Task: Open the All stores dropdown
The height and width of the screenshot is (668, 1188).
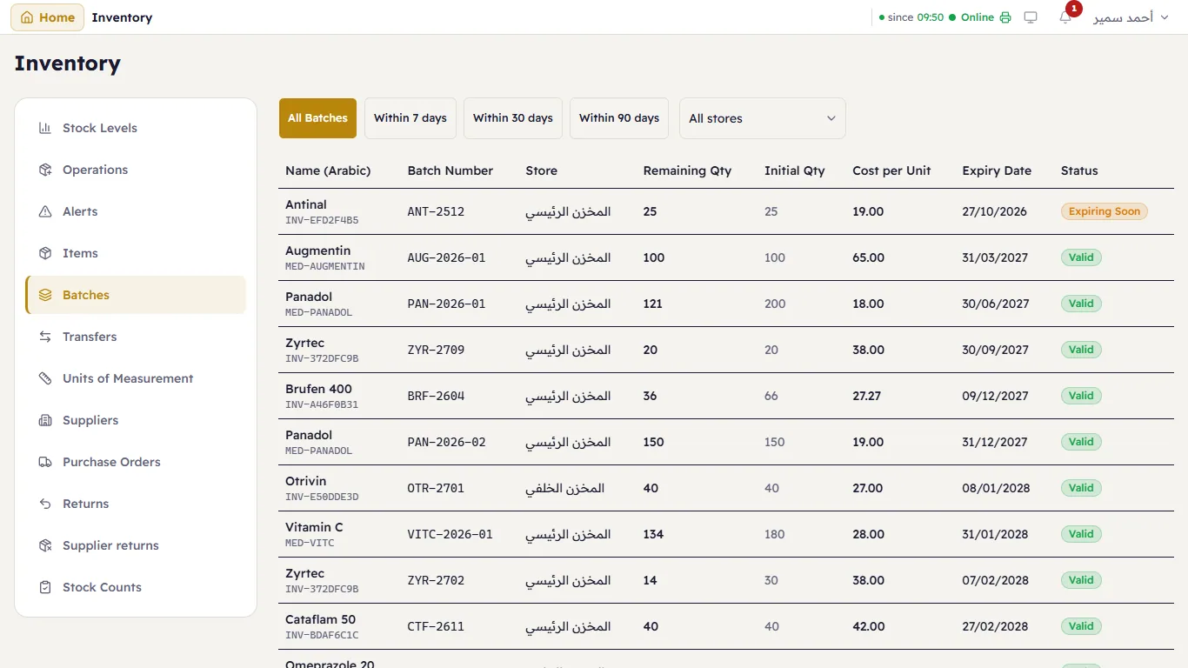Action: click(x=762, y=118)
